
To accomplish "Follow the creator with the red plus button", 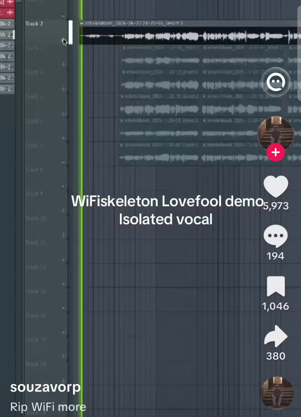I will click(276, 152).
